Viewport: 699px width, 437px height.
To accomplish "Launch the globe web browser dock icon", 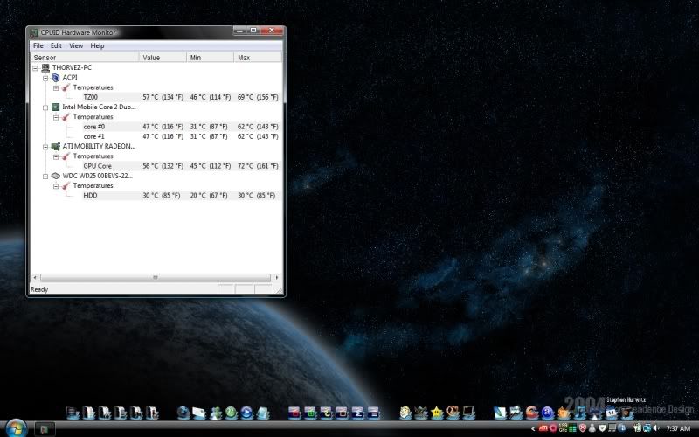I will (183, 413).
